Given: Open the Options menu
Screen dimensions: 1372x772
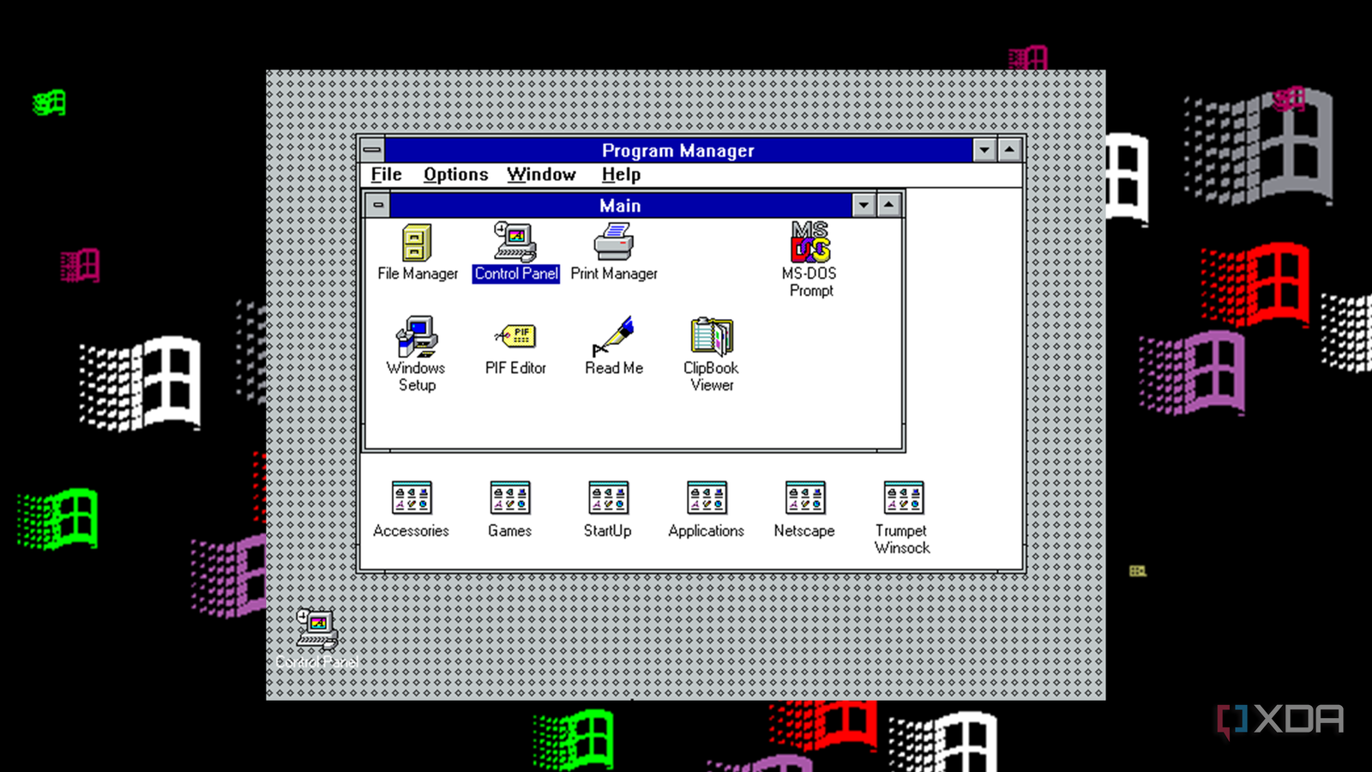Looking at the screenshot, I should pos(455,174).
